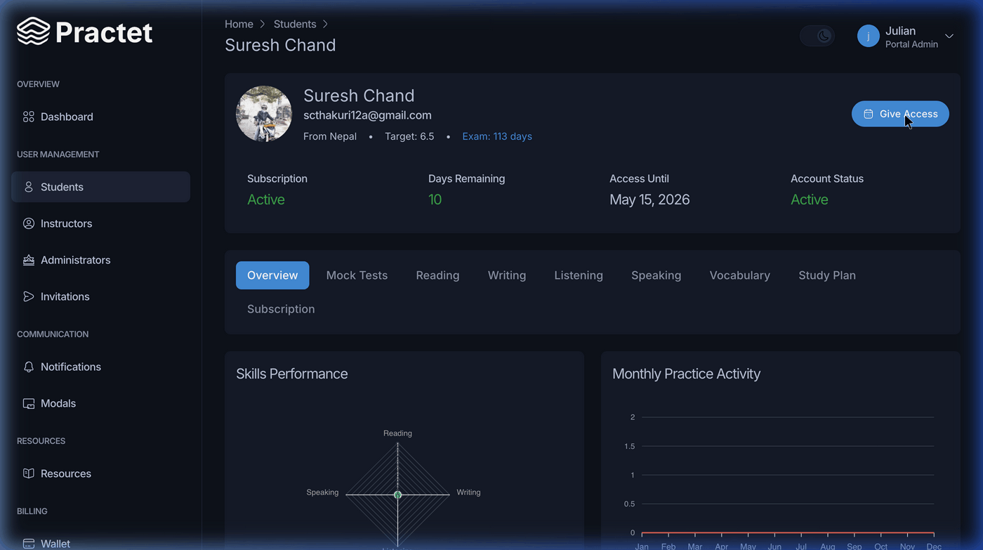This screenshot has width=983, height=550.
Task: Click the Students person icon in sidebar
Action: (x=29, y=187)
